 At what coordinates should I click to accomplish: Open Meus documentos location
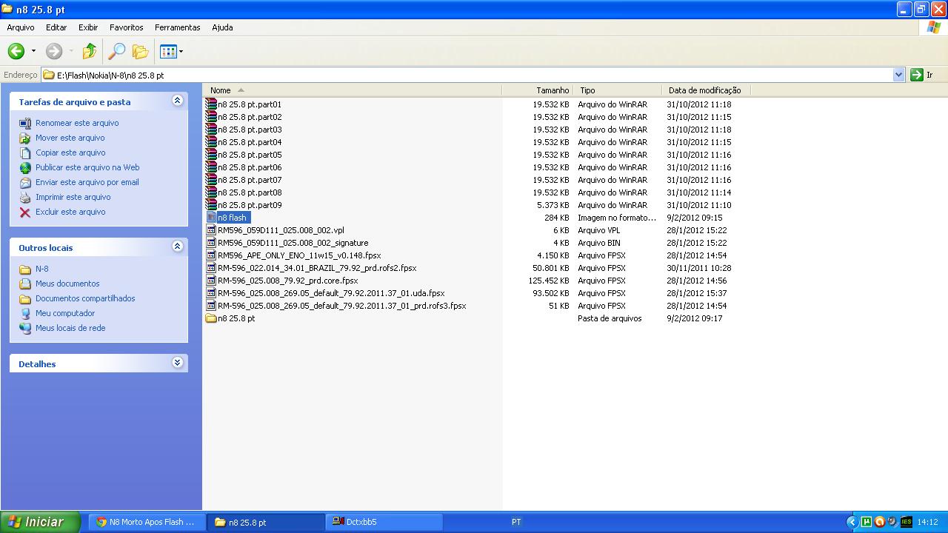click(67, 284)
